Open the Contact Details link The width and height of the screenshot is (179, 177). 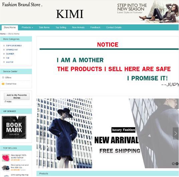(114, 27)
